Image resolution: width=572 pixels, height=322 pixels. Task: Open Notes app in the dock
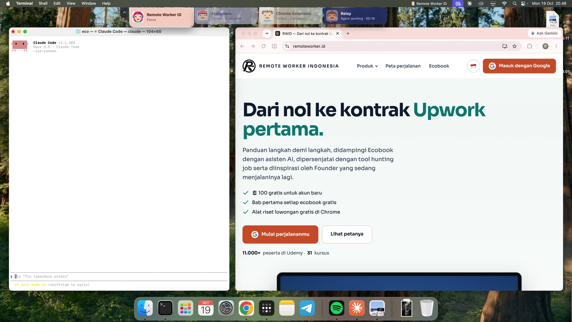tap(287, 308)
